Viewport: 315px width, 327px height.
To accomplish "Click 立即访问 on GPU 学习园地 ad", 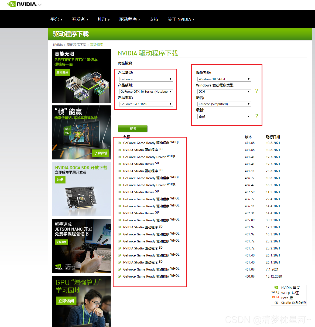I will pyautogui.click(x=66, y=301).
